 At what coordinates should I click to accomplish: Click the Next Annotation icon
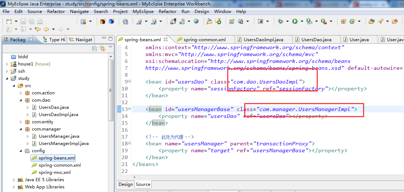[x=9, y=29]
